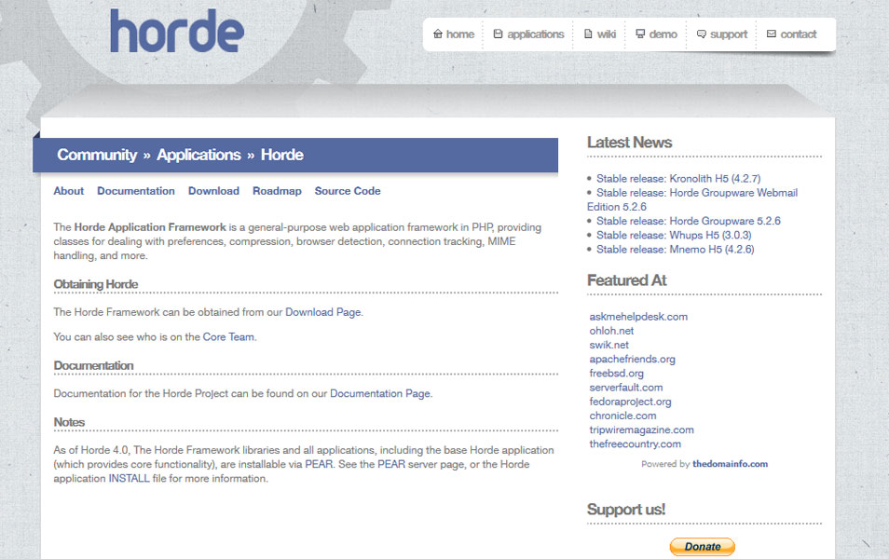This screenshot has height=559, width=889.
Task: Switch to the Roadmap tab
Action: (278, 191)
